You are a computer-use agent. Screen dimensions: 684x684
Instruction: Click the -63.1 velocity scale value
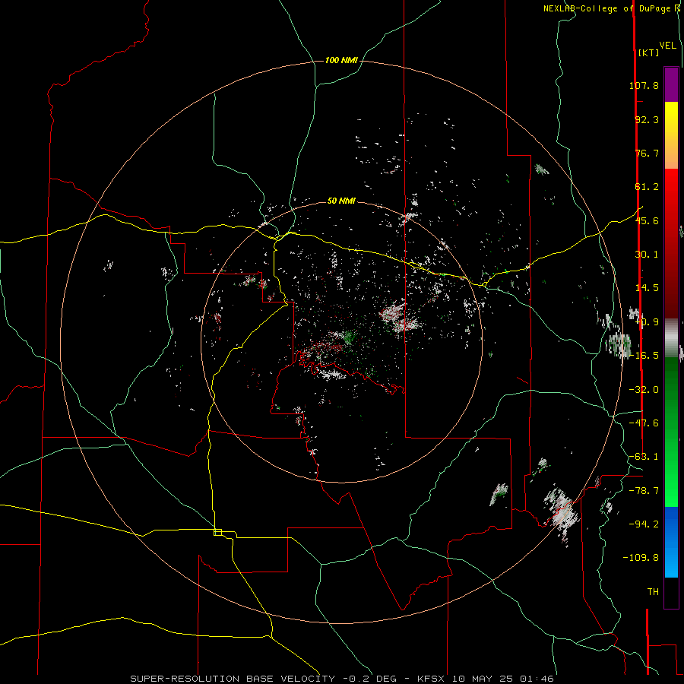tap(644, 457)
